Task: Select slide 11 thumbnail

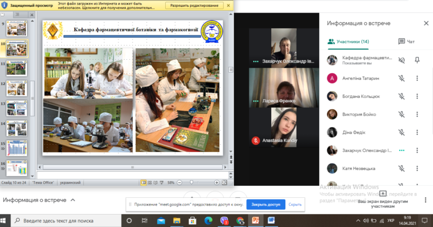Action: point(16,68)
